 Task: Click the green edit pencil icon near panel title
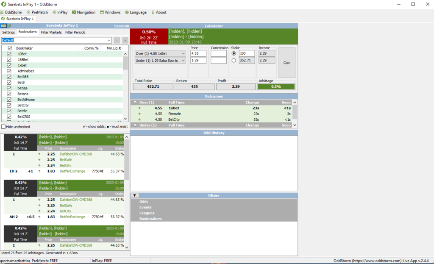point(10,26)
